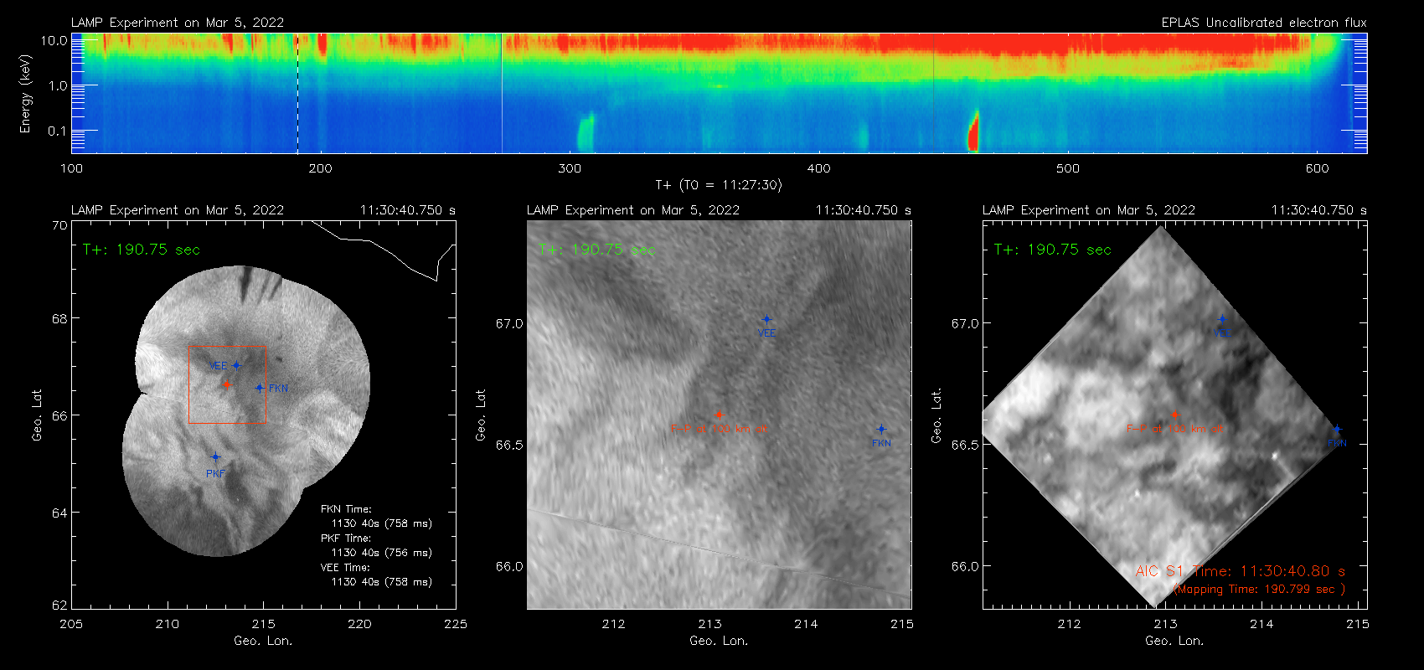Select the VEE station marker in middle zoomed panel

766,319
